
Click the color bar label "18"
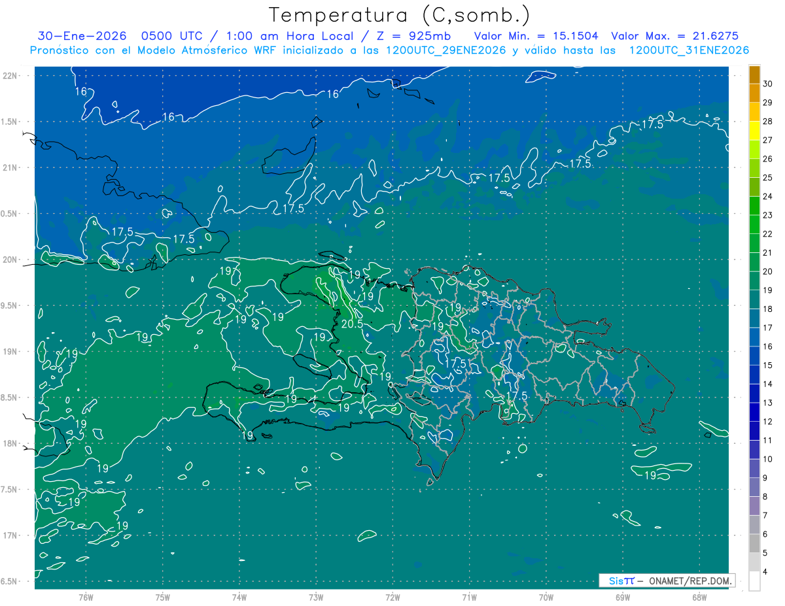click(x=768, y=309)
